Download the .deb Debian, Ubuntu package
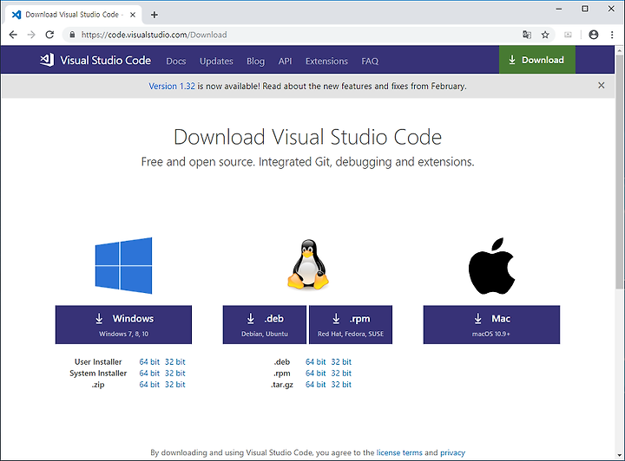The image size is (625, 461). click(x=265, y=325)
